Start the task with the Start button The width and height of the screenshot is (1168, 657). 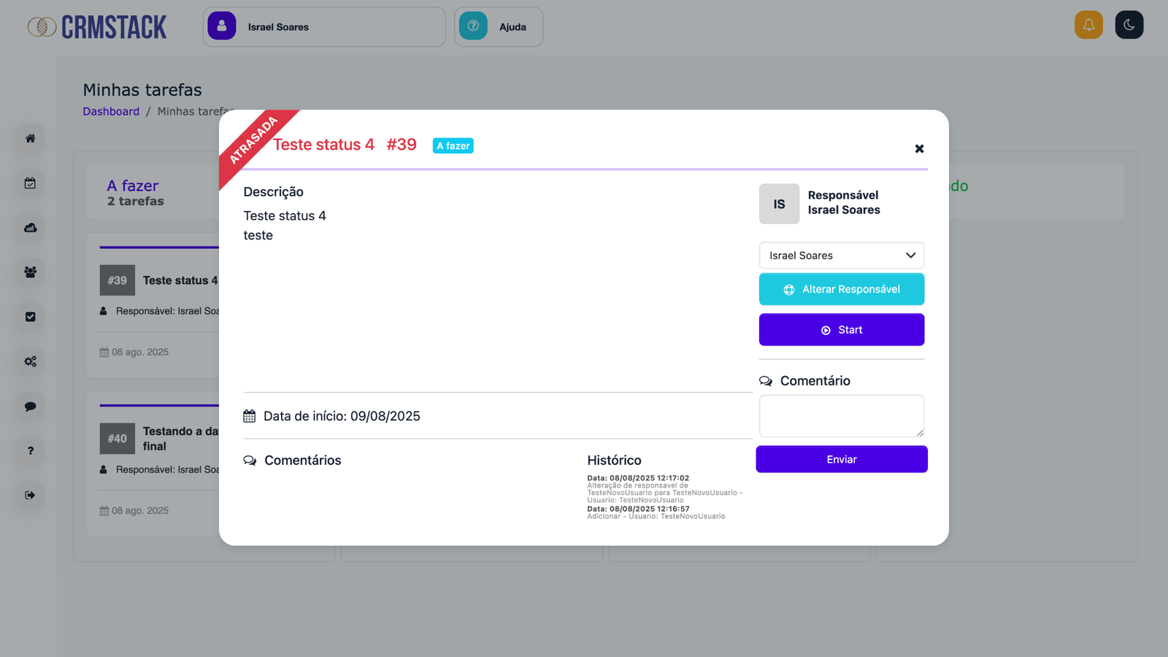pos(841,330)
